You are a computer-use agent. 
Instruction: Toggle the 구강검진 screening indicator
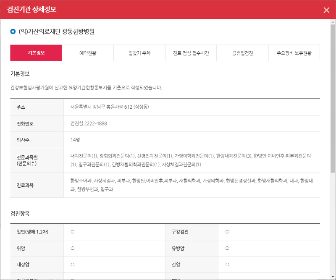click(x=226, y=231)
